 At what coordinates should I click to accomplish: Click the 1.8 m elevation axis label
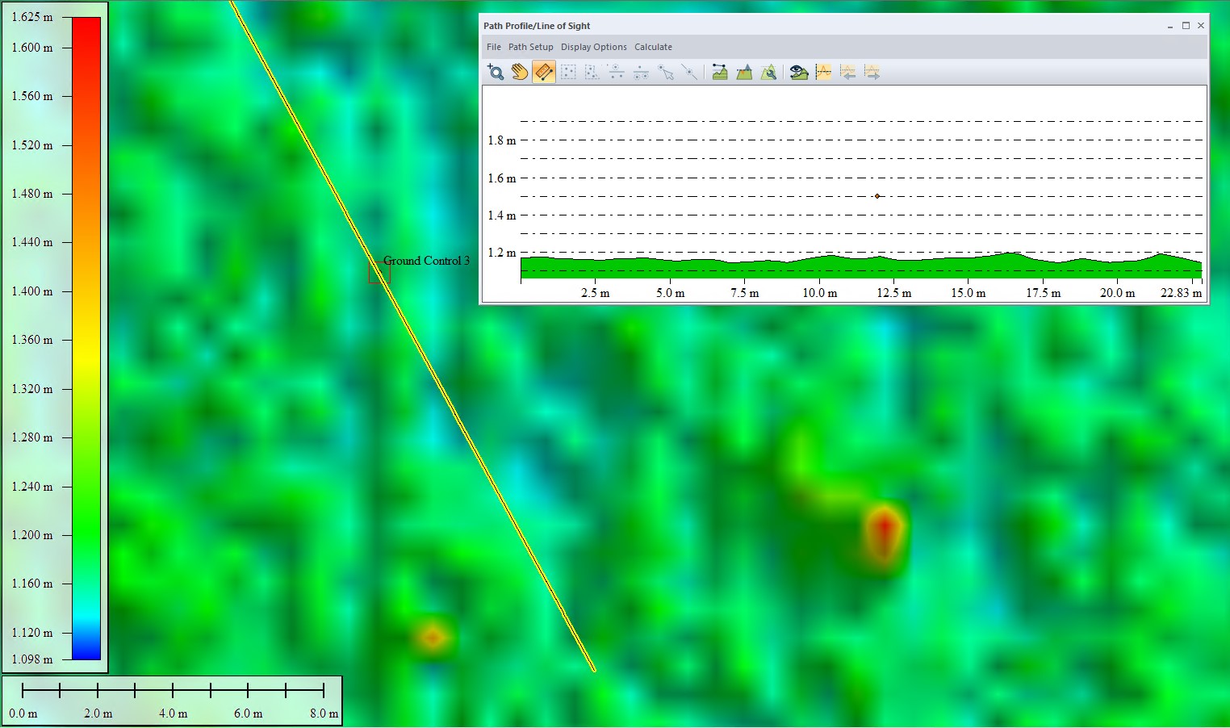pyautogui.click(x=502, y=140)
